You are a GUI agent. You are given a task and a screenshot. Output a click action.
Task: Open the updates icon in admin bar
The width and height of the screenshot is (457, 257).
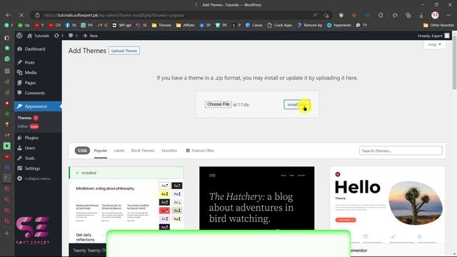(59, 36)
